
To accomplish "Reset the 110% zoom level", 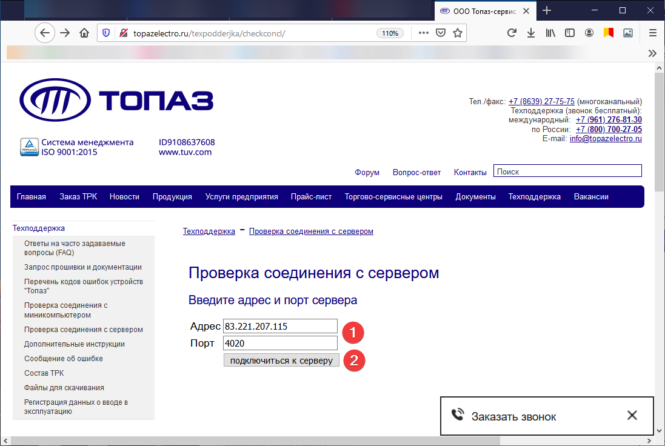I will [390, 33].
